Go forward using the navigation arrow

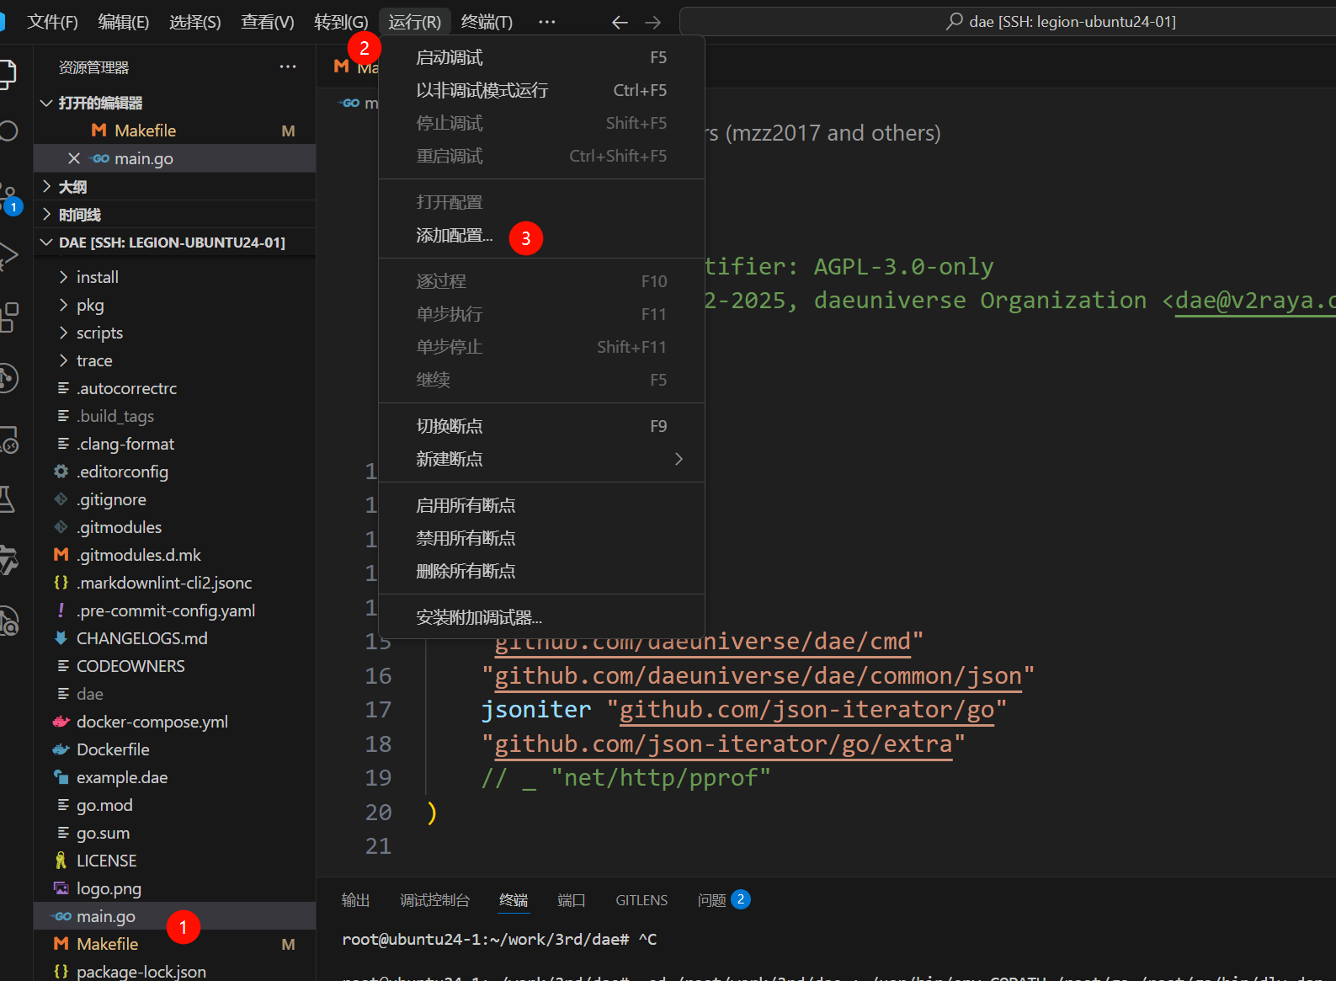(x=652, y=23)
